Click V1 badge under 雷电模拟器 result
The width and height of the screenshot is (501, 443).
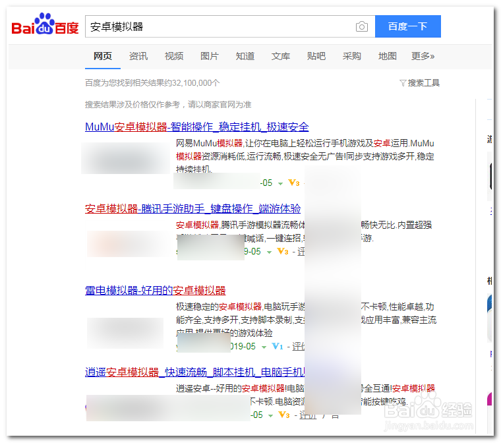point(278,346)
